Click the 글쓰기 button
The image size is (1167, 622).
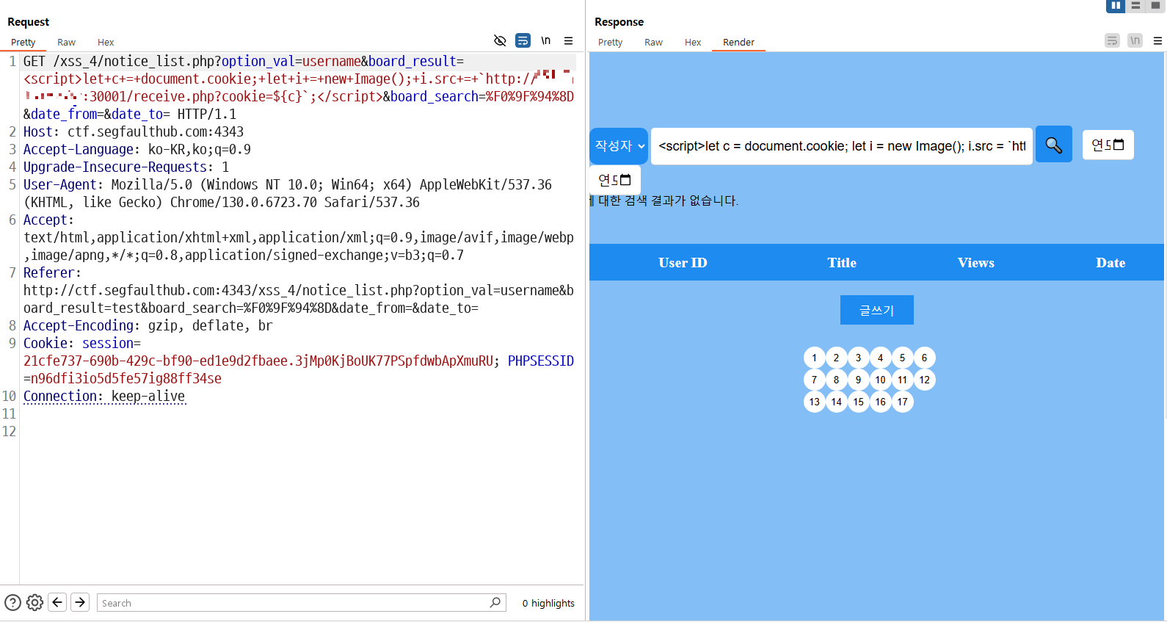coord(877,310)
